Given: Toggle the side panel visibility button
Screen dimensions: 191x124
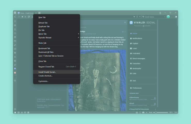Looking at the screenshot, I should point(15,112).
